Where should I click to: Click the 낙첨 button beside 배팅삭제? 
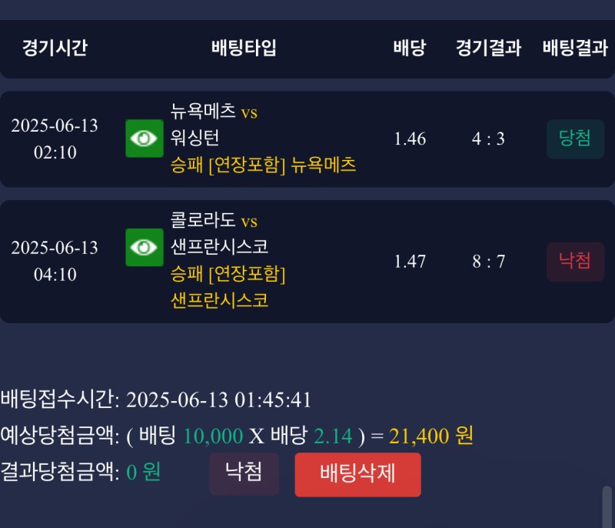point(244,473)
